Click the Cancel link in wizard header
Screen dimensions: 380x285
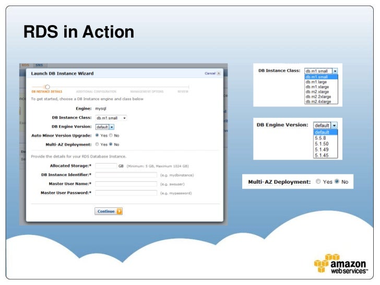coord(210,73)
